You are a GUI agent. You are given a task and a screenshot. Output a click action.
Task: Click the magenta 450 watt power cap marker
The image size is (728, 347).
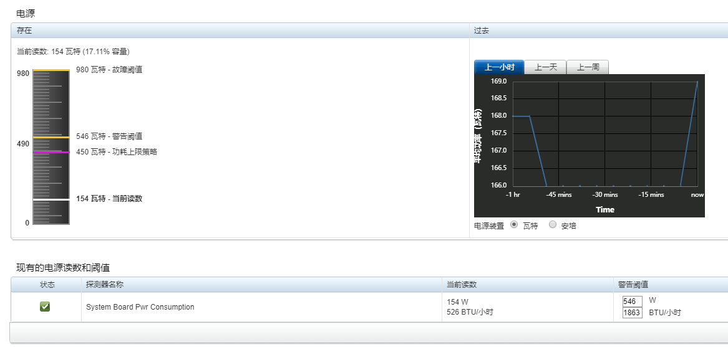point(51,152)
